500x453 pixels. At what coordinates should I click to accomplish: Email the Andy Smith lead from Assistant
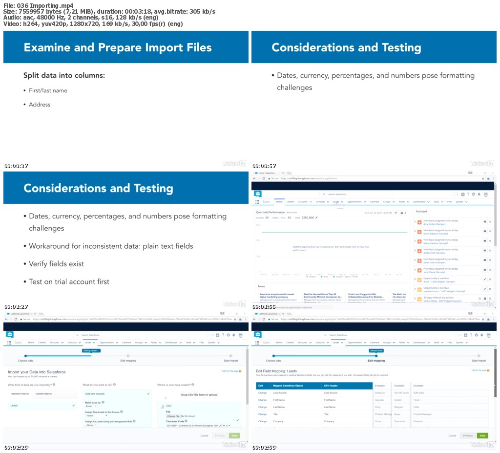click(x=485, y=250)
